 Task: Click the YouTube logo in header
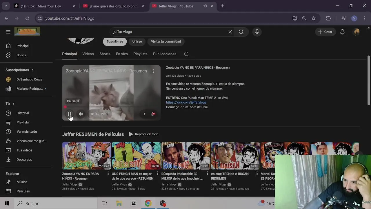click(x=27, y=32)
